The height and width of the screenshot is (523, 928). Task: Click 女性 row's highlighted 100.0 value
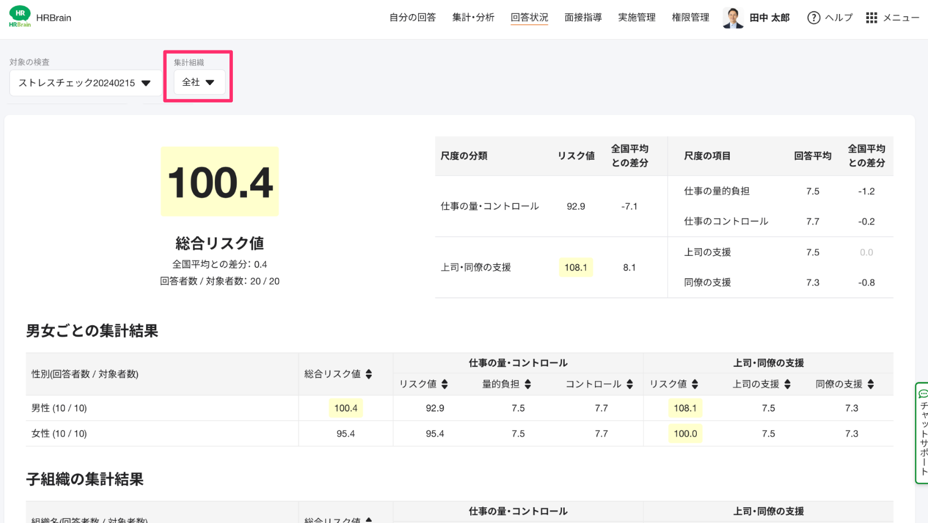tap(685, 433)
